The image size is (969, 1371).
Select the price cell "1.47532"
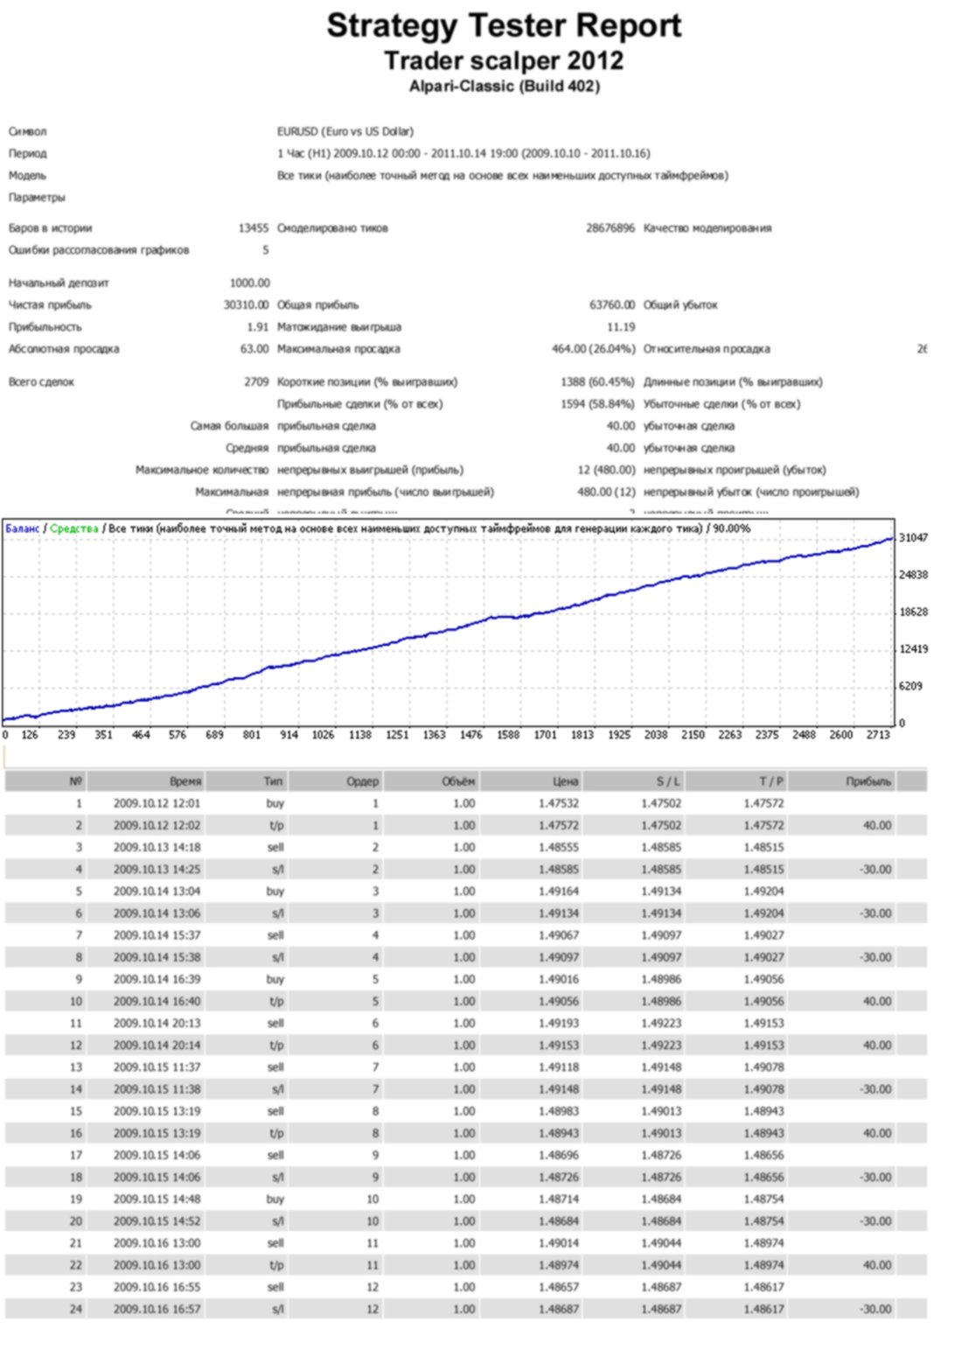point(559,803)
